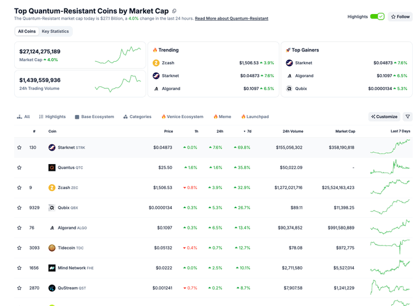View the Zcash 7-day sparkline chart
The width and height of the screenshot is (417, 306).
pos(390,187)
